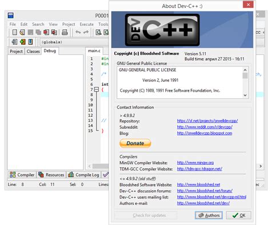Image resolution: width=271 pixels, height=225 pixels.
Task: Click the New file toolbar icon
Action: (15, 32)
